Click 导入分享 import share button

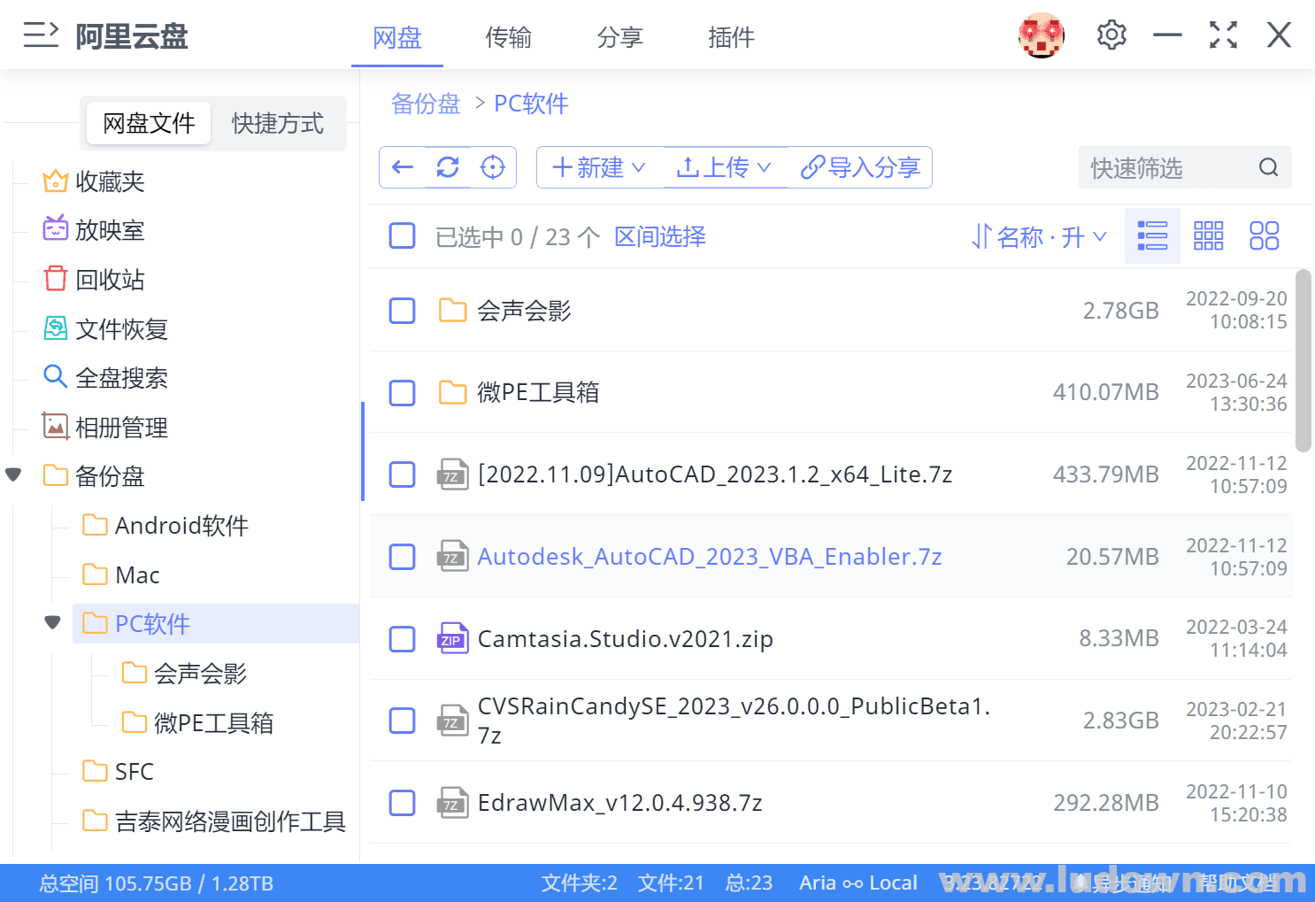(x=860, y=167)
